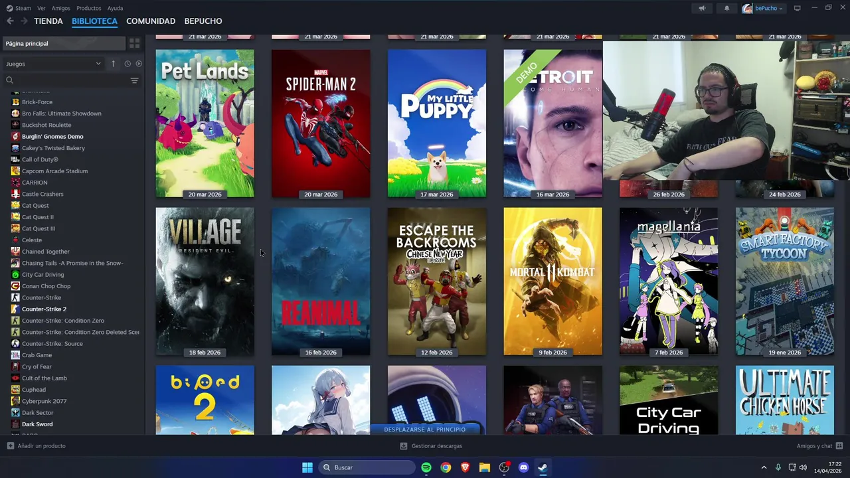Select the Magellania game cover
850x478 pixels.
pos(669,281)
